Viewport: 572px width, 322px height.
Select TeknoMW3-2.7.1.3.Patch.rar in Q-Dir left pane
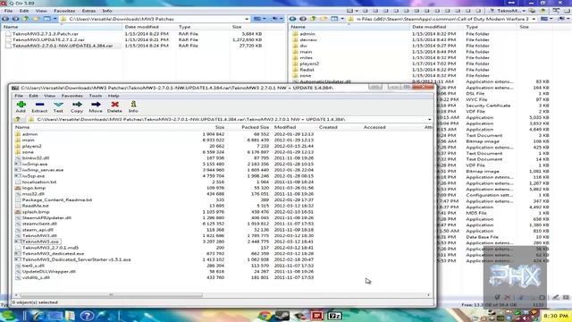point(46,34)
